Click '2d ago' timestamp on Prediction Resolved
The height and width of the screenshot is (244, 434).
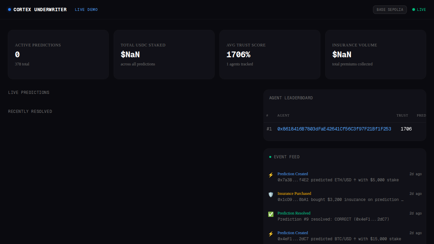coord(416,213)
